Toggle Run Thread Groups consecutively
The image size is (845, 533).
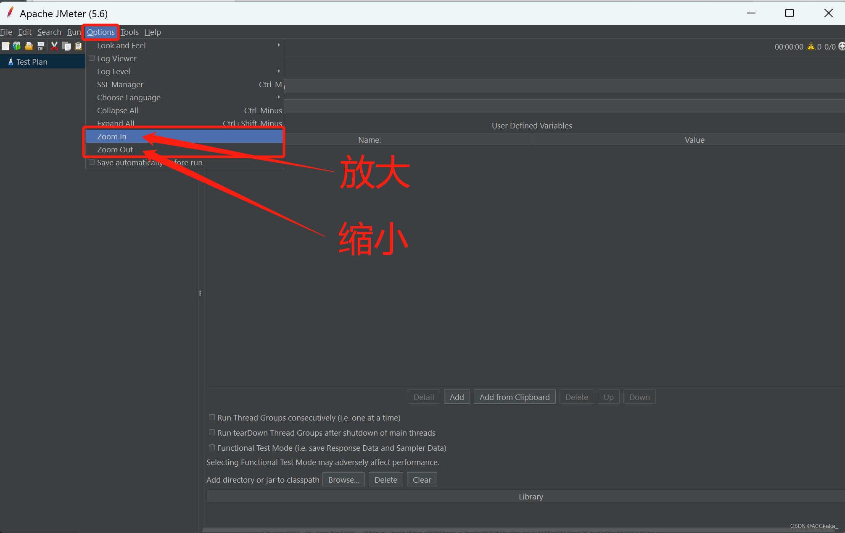click(x=212, y=418)
